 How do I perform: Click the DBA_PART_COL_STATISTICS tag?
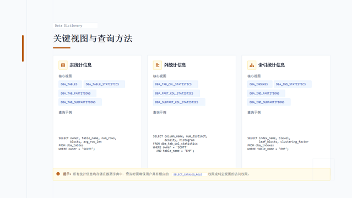pyautogui.click(x=176, y=94)
